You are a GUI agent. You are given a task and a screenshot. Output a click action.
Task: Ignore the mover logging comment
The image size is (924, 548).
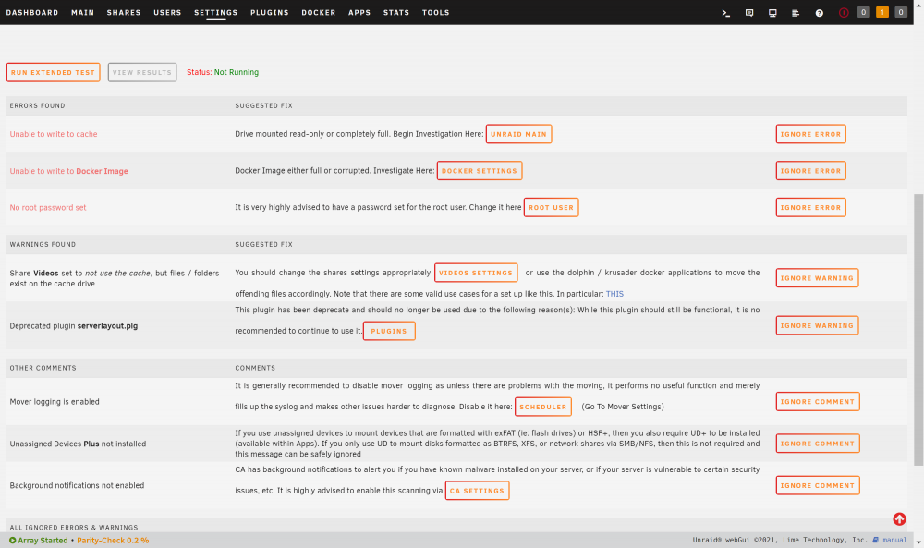pos(818,402)
